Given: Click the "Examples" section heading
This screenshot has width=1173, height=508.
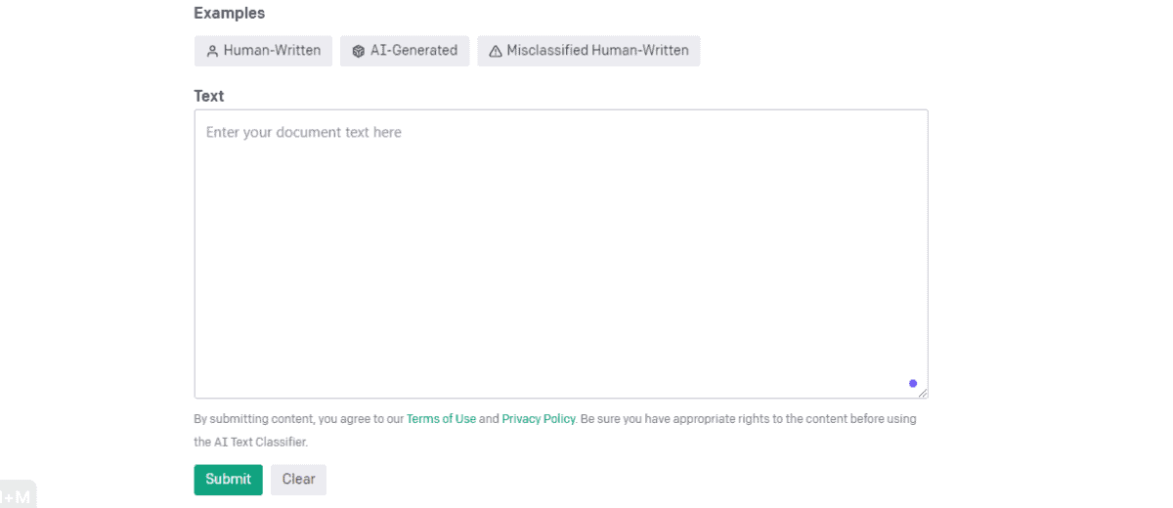Looking at the screenshot, I should [230, 13].
